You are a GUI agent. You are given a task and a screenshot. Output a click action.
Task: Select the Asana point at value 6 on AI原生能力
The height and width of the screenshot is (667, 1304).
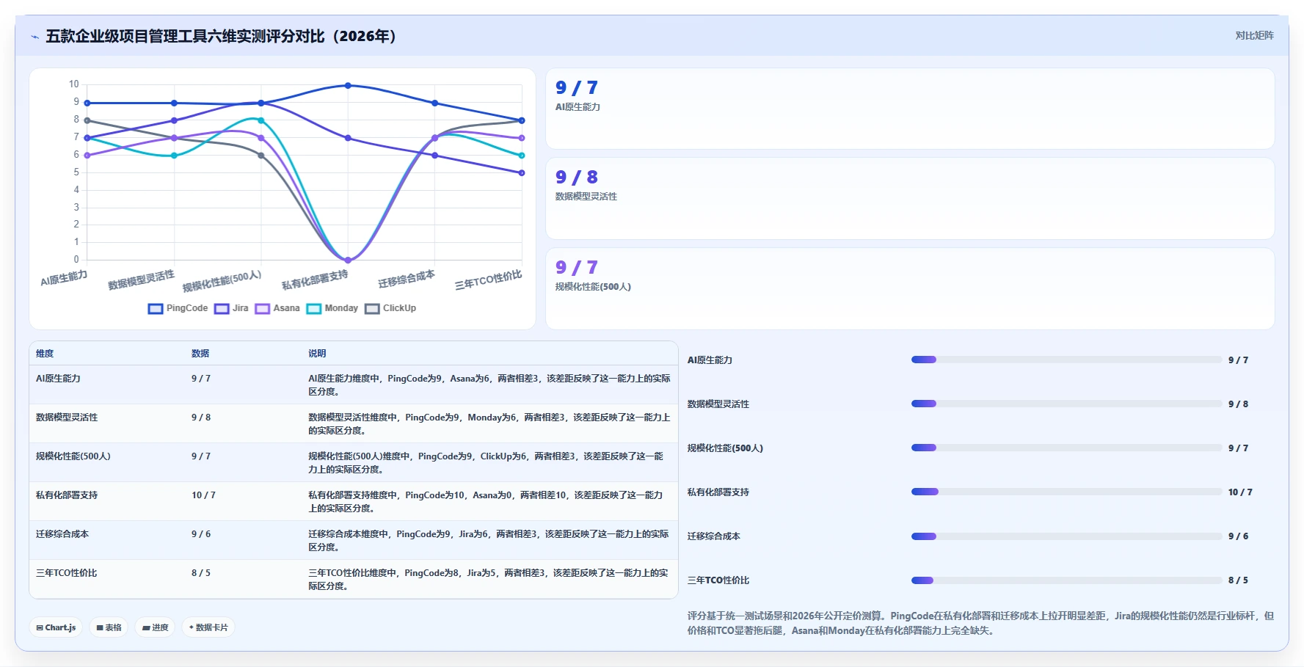[x=87, y=156]
